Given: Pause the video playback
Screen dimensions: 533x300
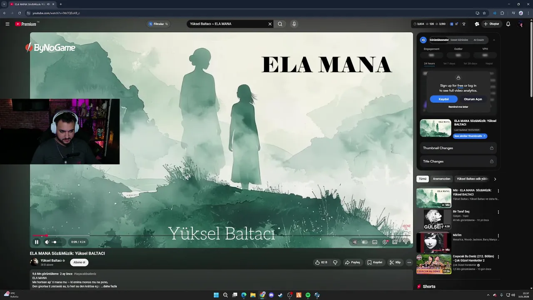Looking at the screenshot, I should pos(37,242).
